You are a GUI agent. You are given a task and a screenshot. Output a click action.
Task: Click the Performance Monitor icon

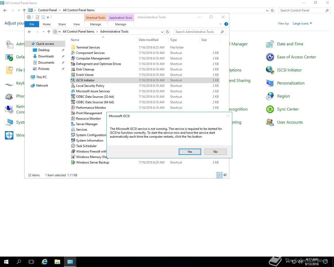(x=73, y=108)
